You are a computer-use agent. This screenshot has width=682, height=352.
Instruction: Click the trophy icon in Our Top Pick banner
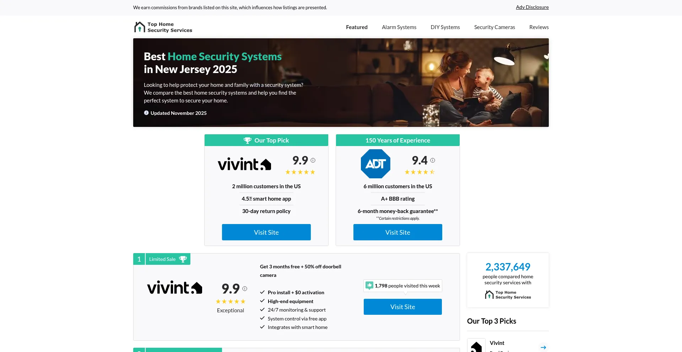tap(247, 140)
